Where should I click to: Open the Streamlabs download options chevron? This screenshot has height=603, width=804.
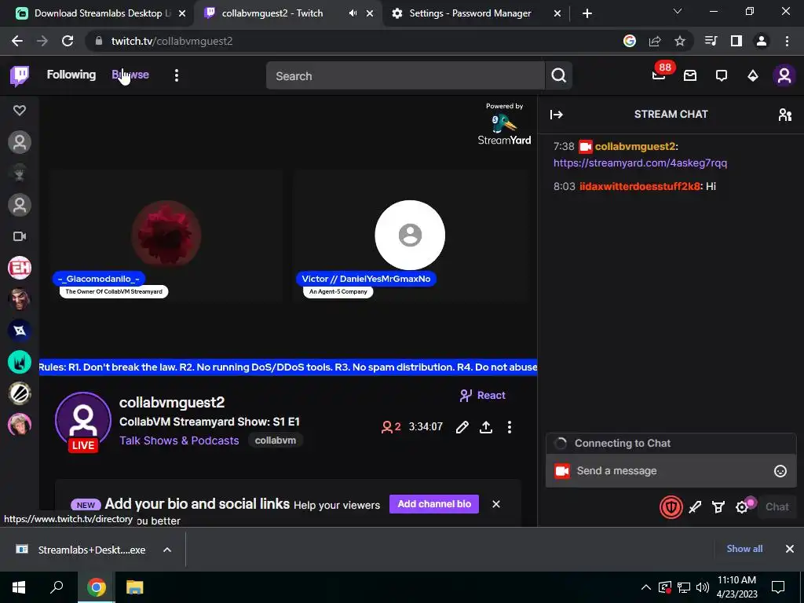[167, 550]
